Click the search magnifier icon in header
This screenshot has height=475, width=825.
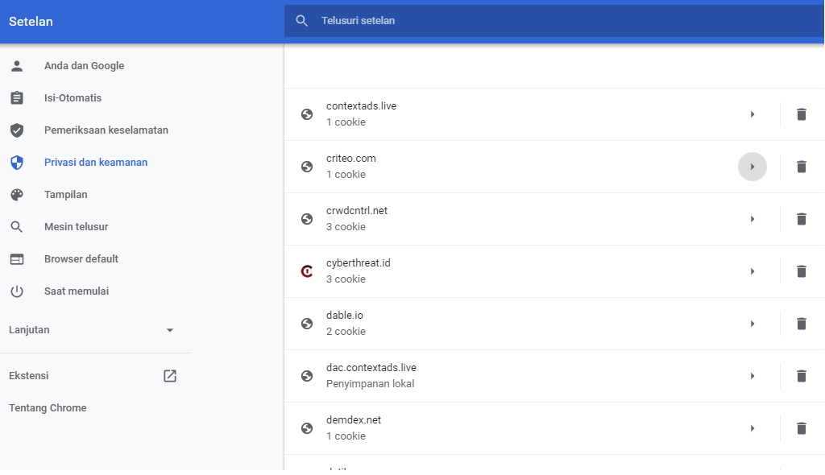[x=301, y=21]
